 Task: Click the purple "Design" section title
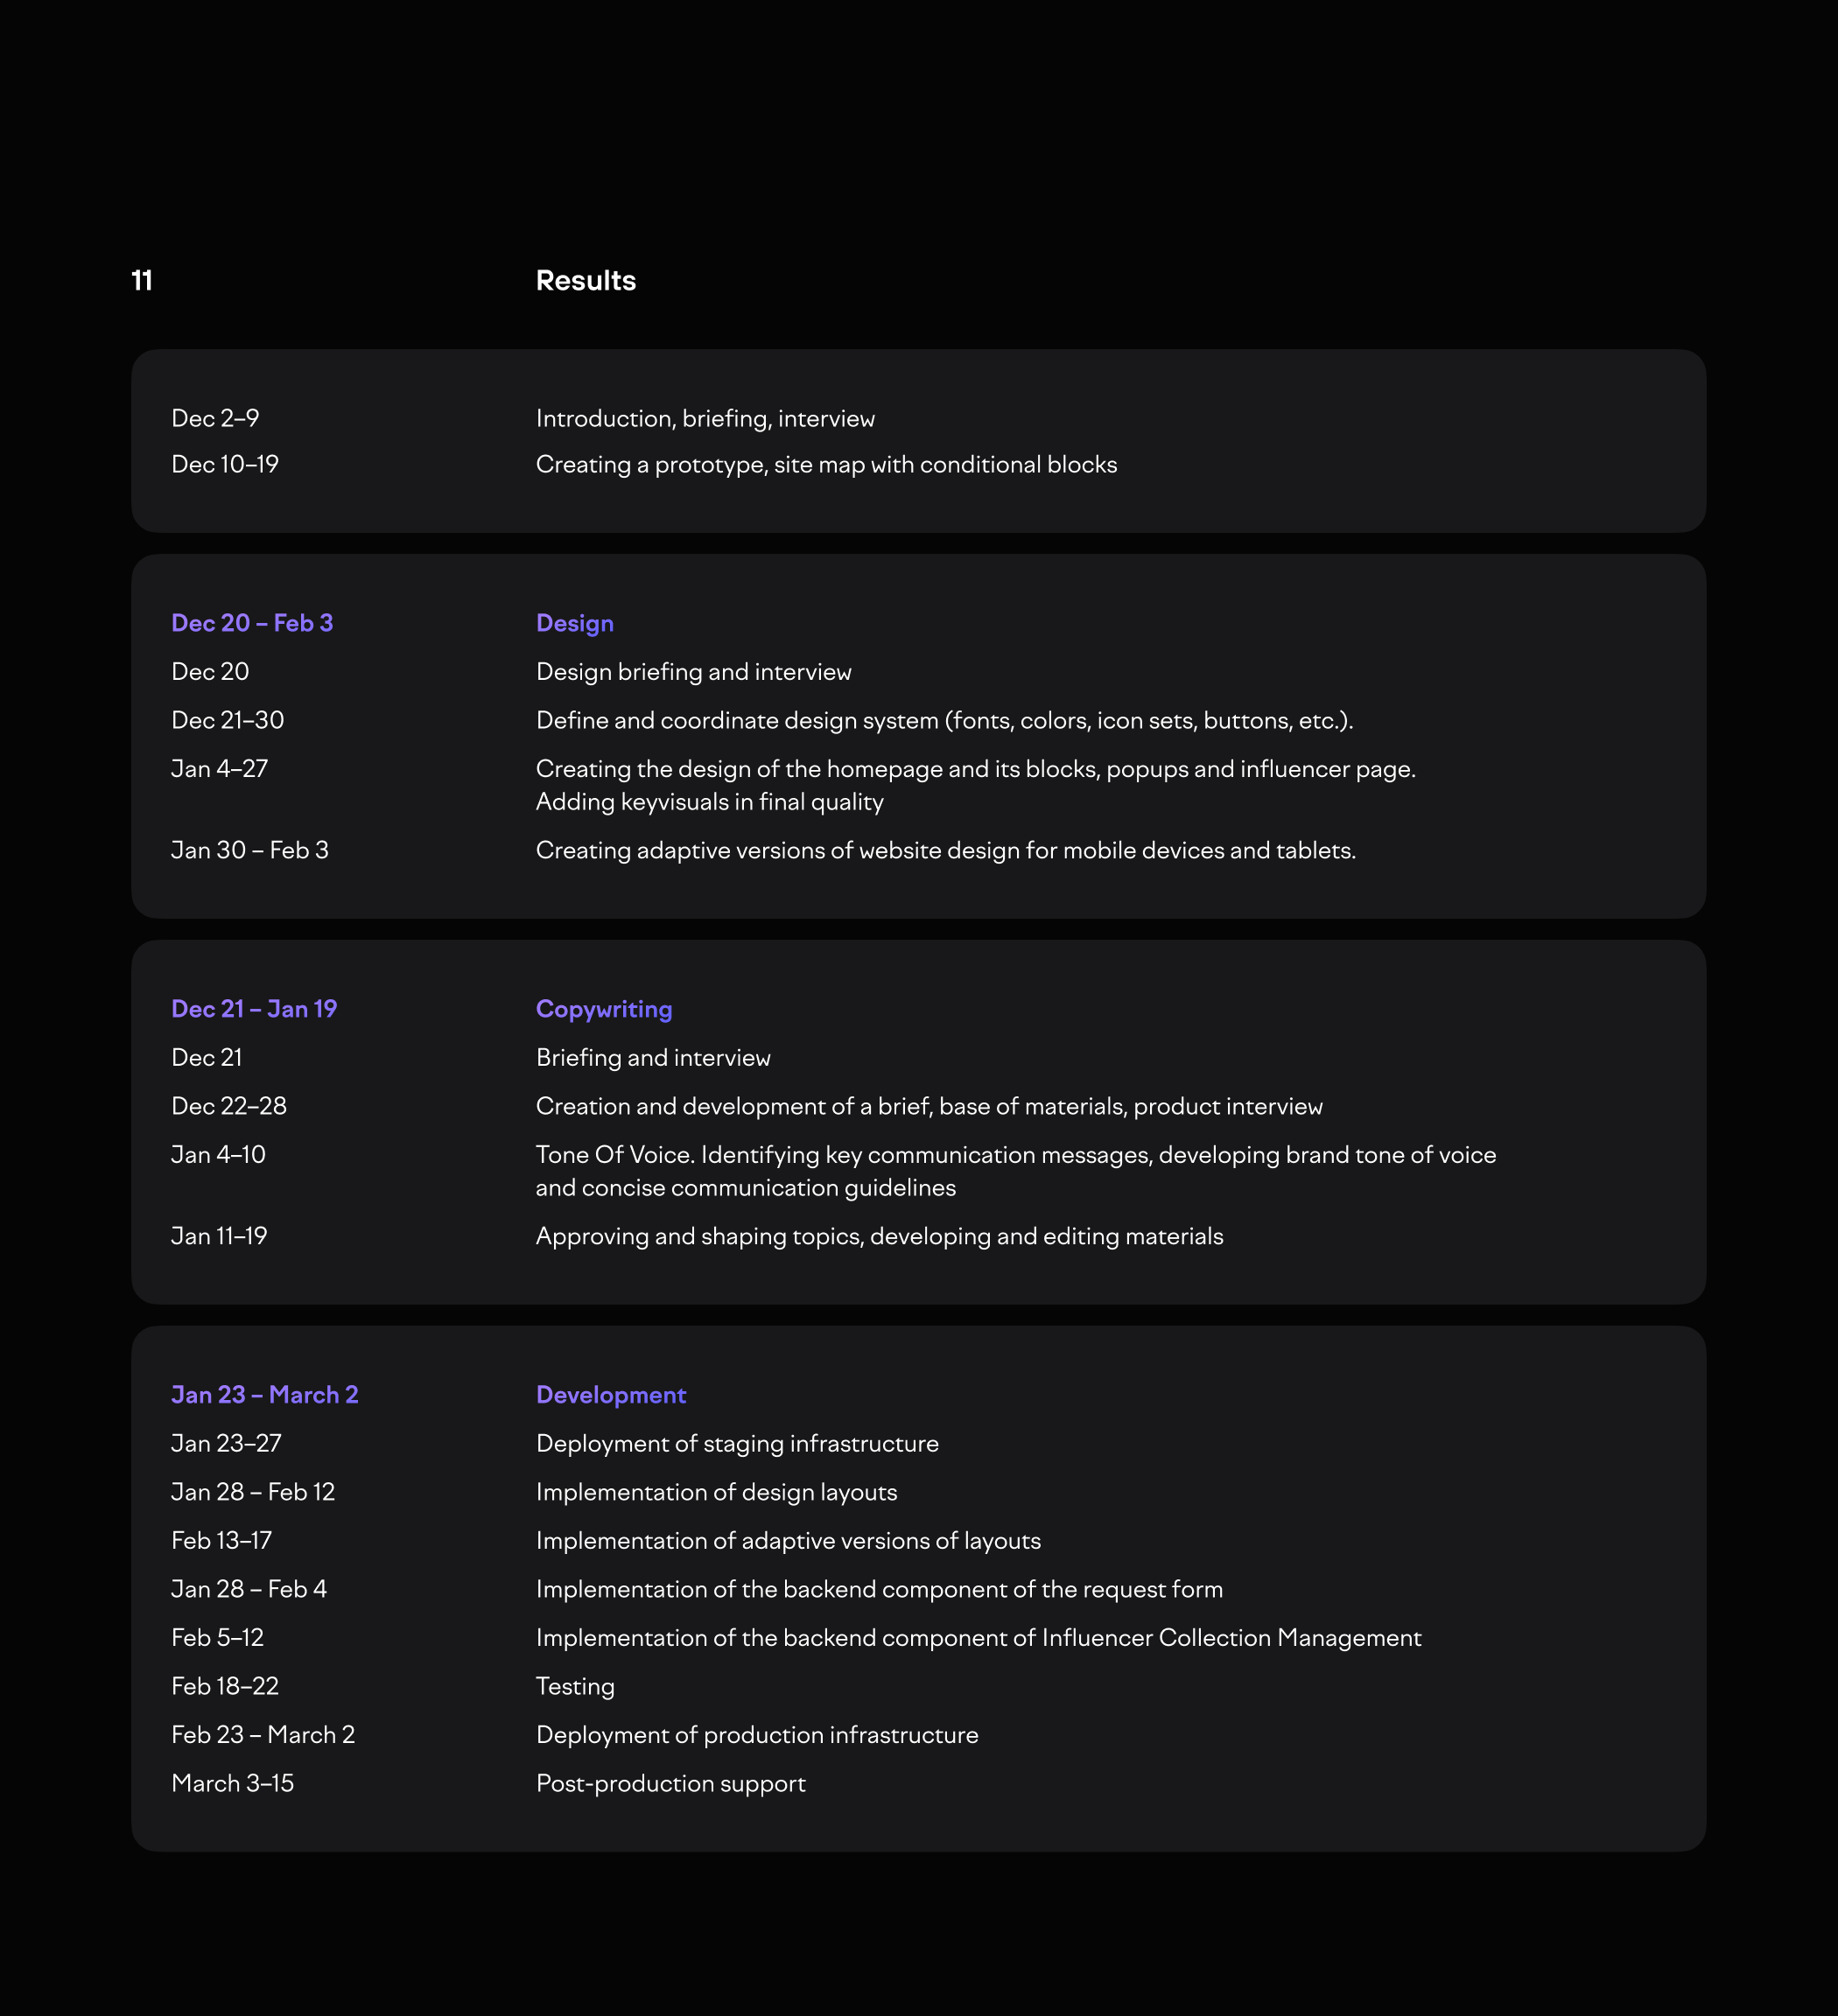[574, 623]
